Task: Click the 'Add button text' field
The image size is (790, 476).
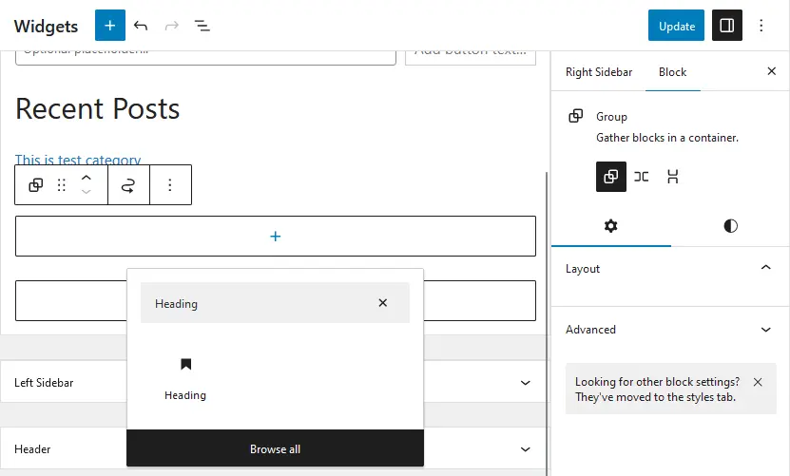Action: (x=471, y=57)
